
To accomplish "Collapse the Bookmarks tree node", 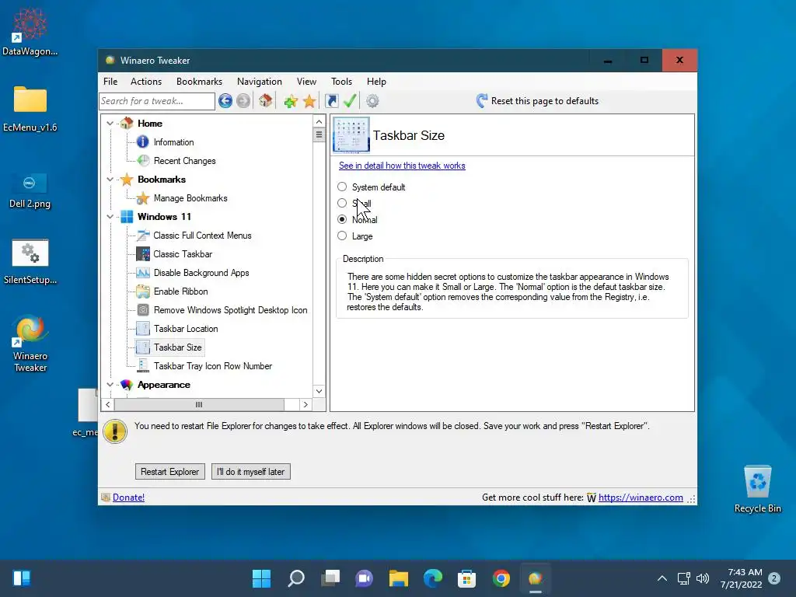I will coord(110,180).
